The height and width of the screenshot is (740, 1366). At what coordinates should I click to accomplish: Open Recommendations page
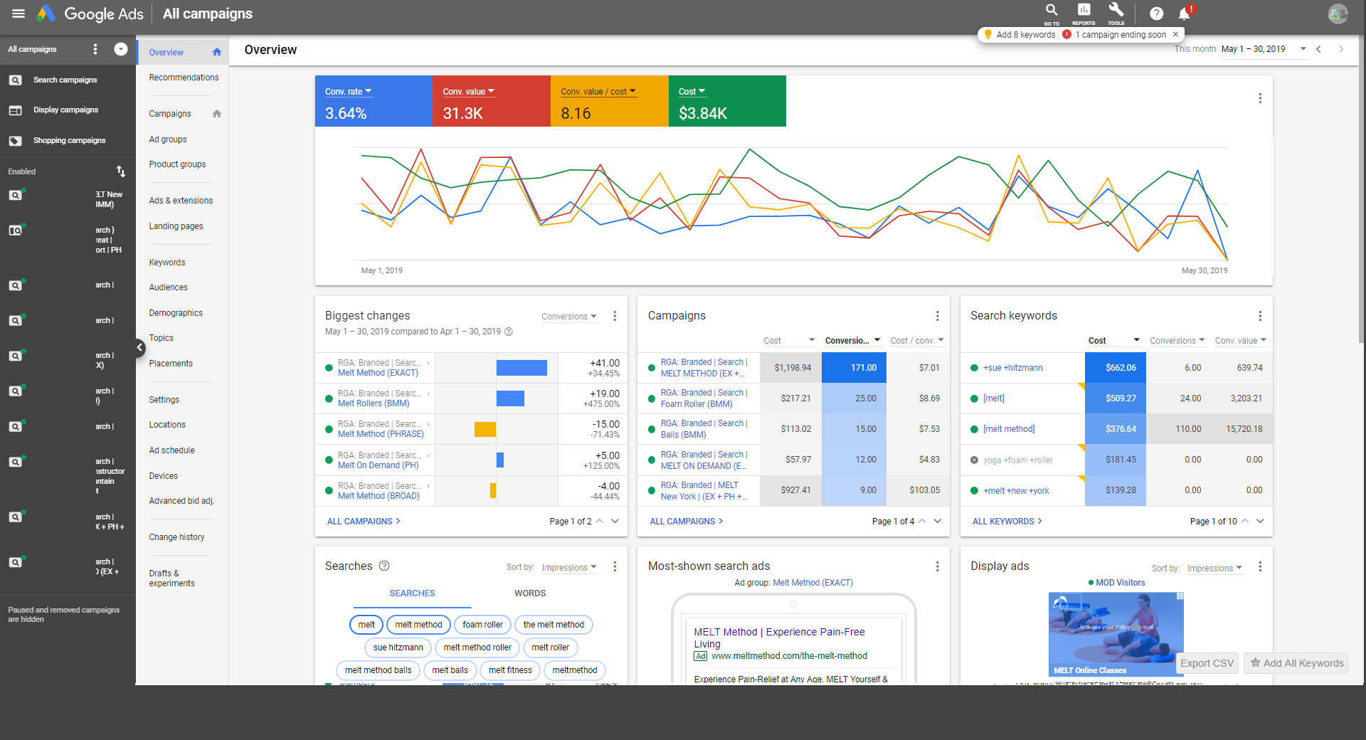184,78
